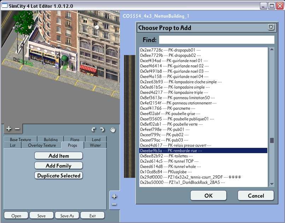Select prop PK-toilettes
The height and width of the screenshot is (223, 285).
(x=203, y=156)
